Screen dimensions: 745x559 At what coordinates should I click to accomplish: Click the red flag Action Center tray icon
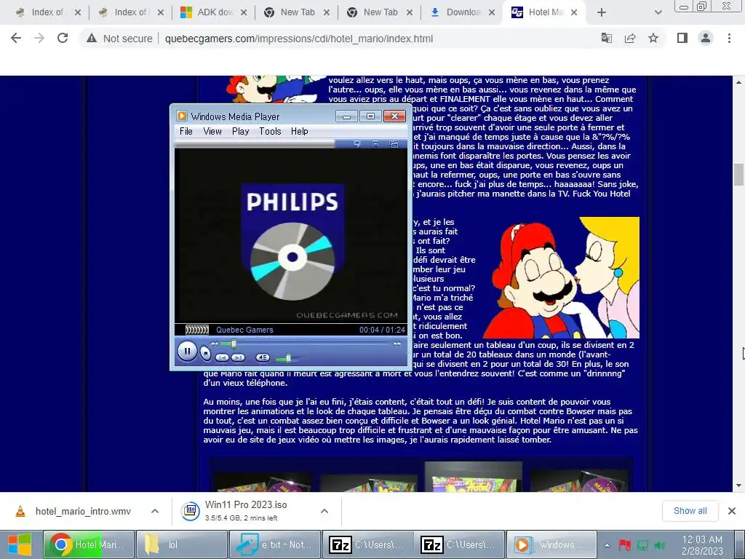(x=625, y=545)
